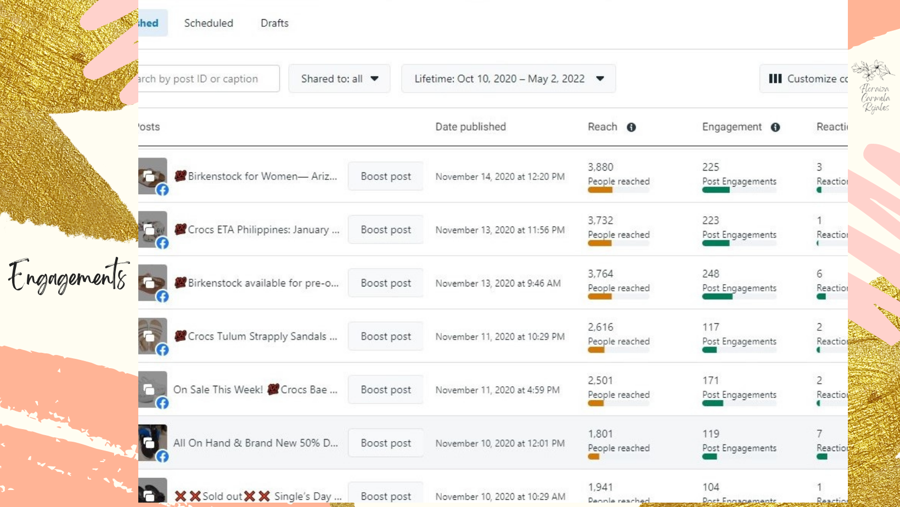Click the 171 Post Engagements value

(x=711, y=380)
